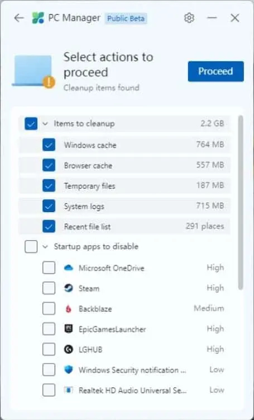This screenshot has width=254, height=420.
Task: Click the Windows Security shield icon
Action: point(69,370)
